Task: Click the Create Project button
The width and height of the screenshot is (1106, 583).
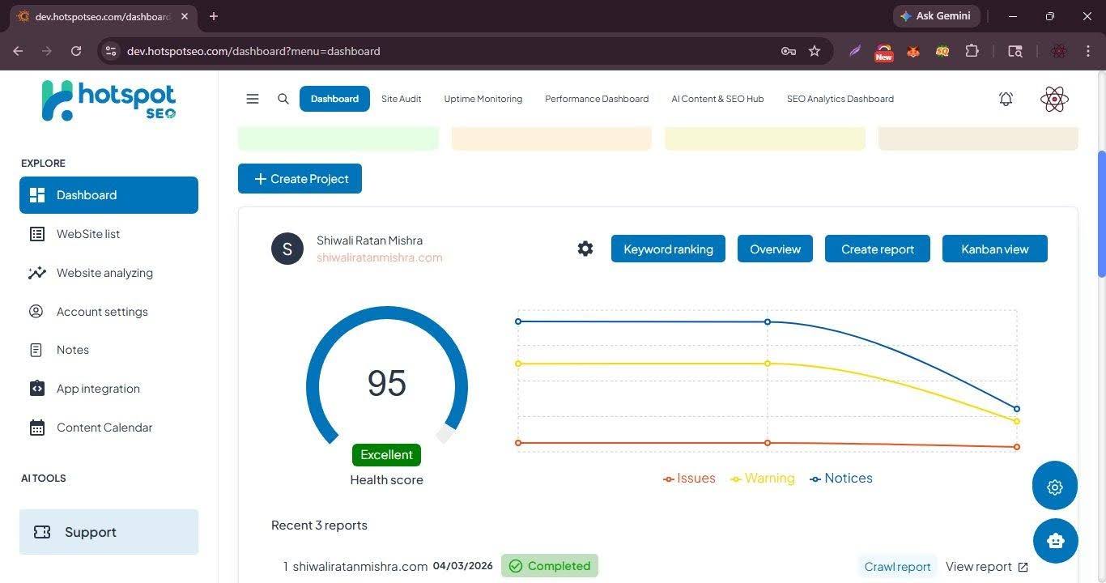Action: pos(300,179)
